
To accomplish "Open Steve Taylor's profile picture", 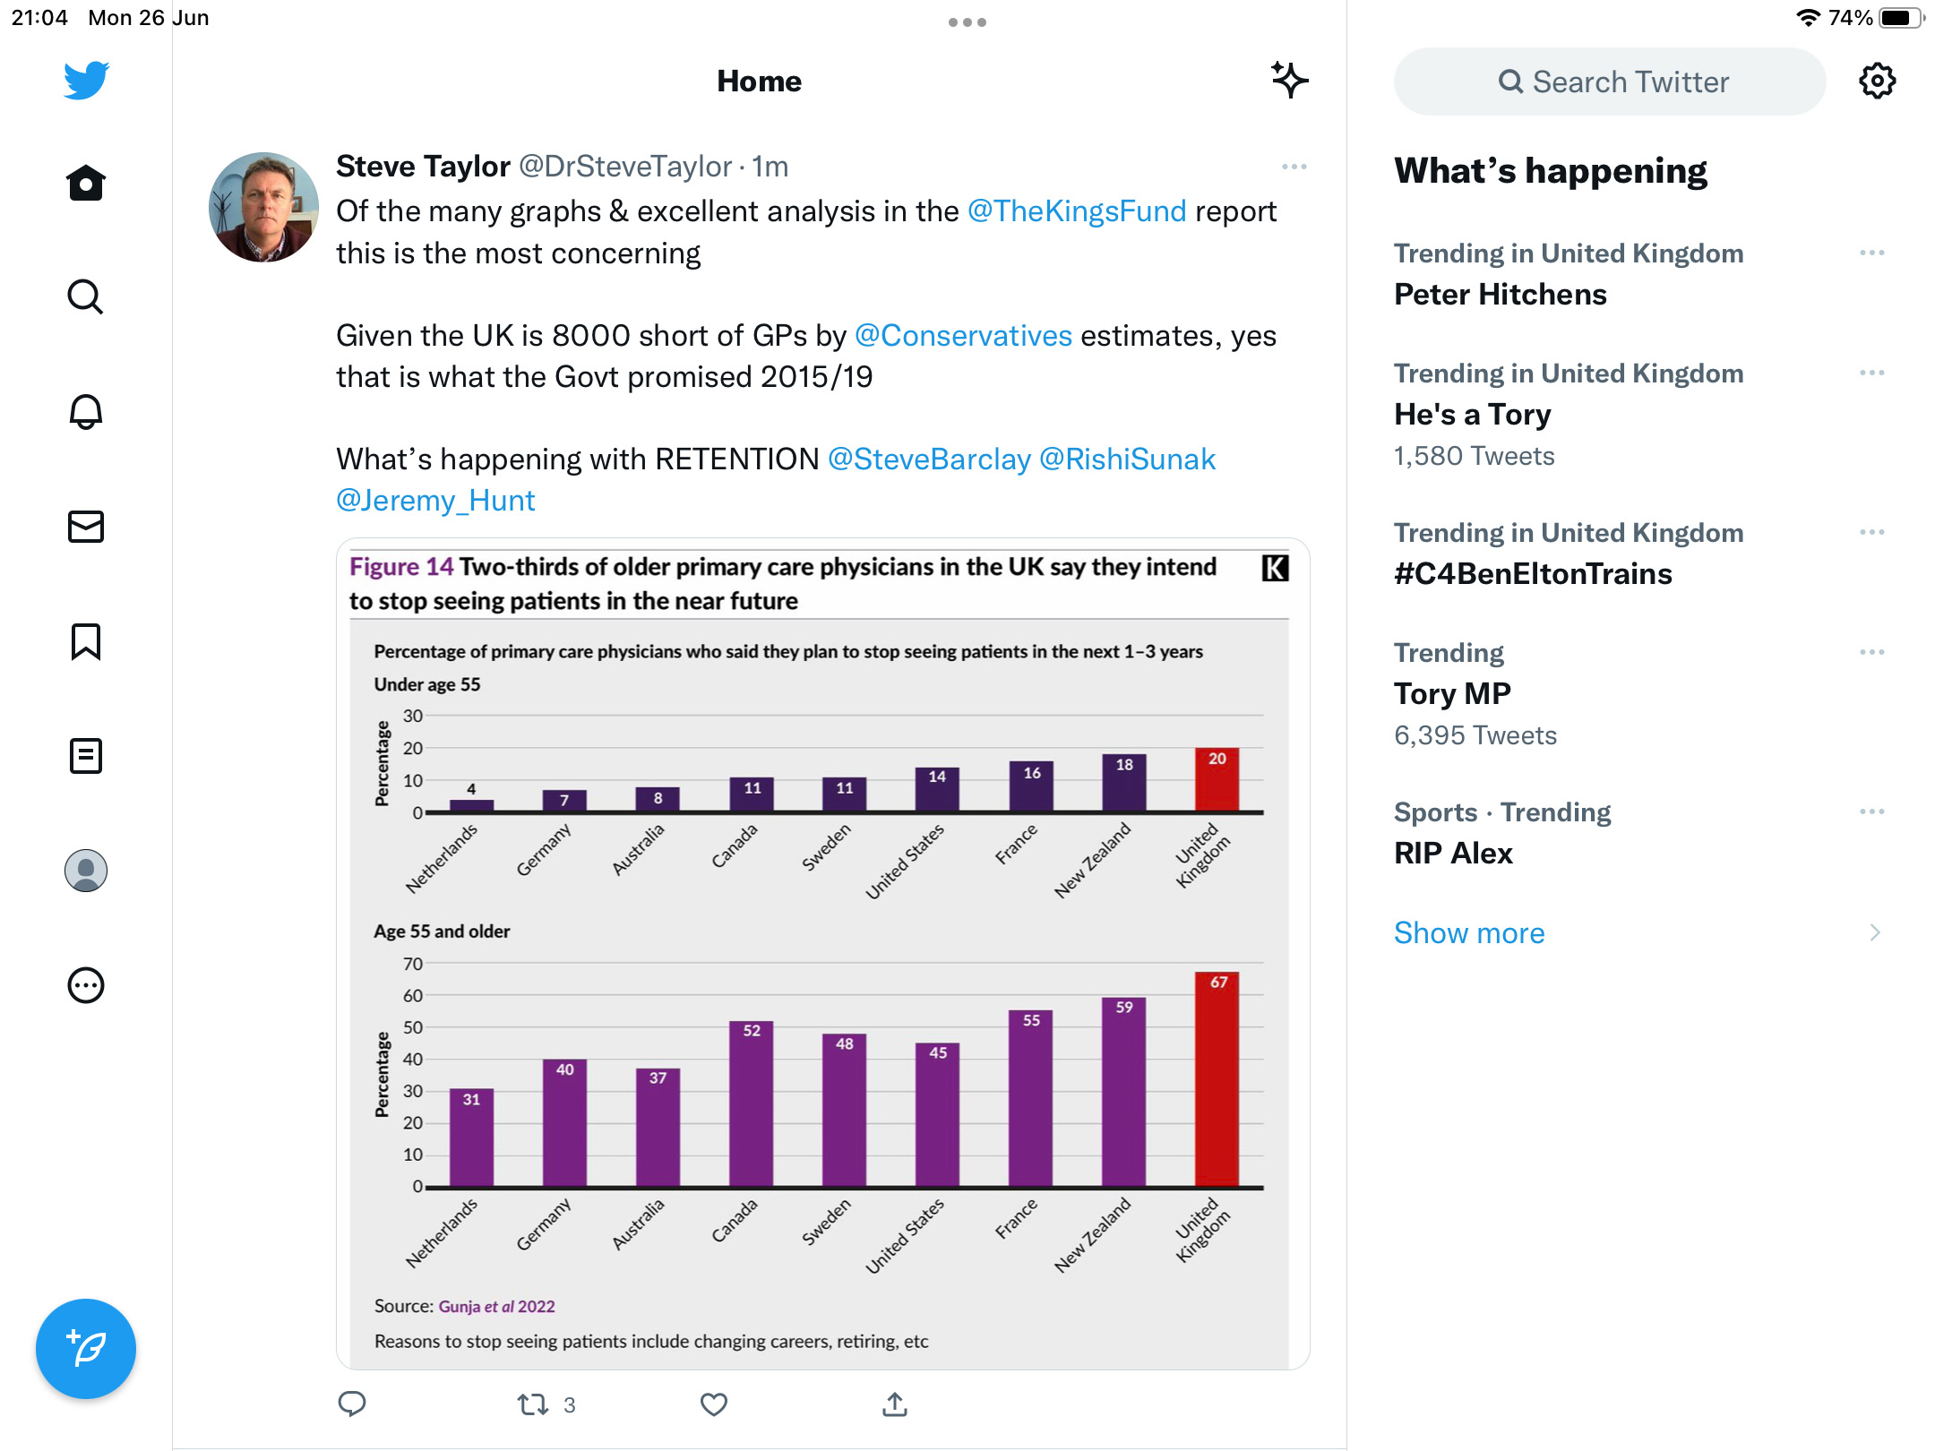I will (x=263, y=207).
